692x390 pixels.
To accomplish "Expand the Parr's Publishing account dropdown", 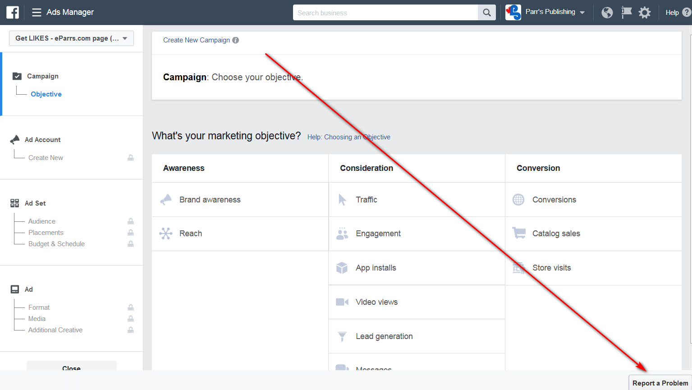I will [x=582, y=13].
